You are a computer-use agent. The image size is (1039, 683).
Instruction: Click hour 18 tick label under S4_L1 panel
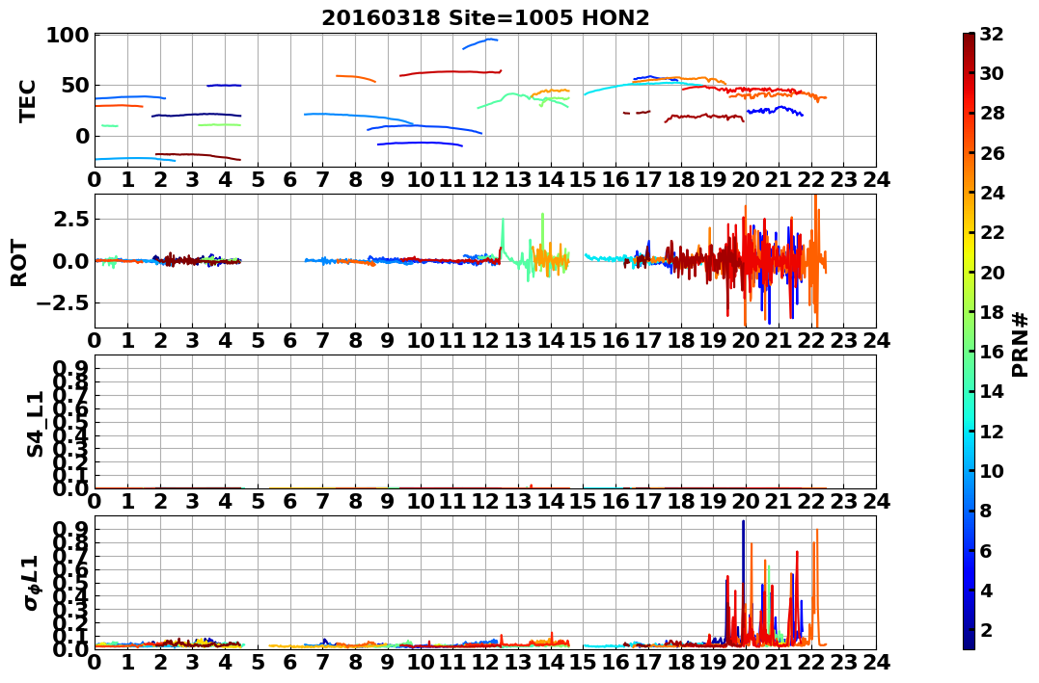tap(680, 502)
